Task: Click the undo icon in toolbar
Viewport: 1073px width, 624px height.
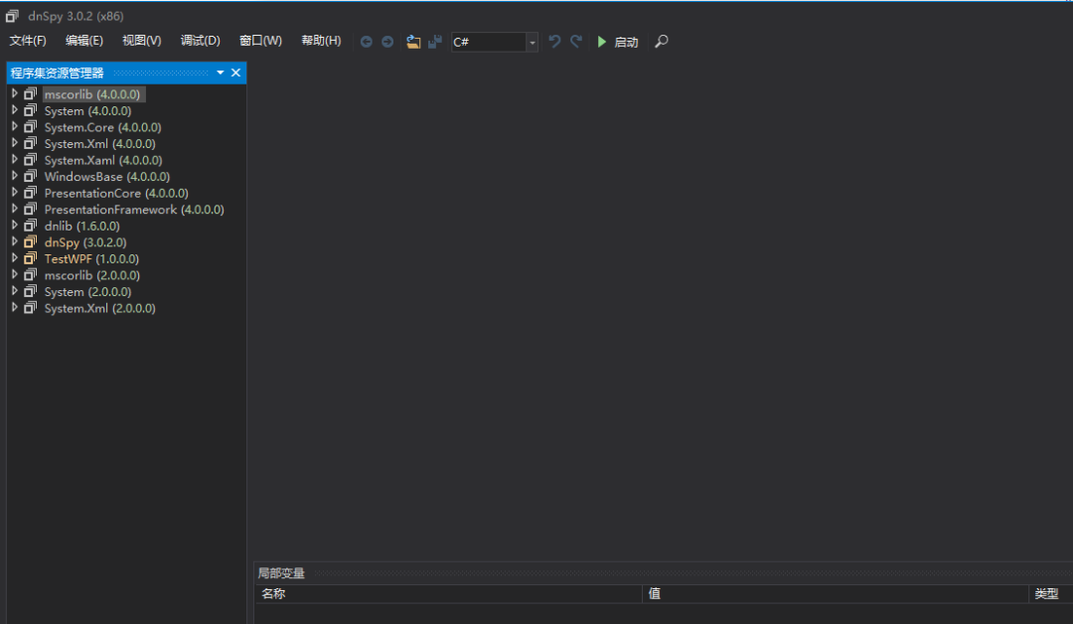Action: (x=554, y=42)
